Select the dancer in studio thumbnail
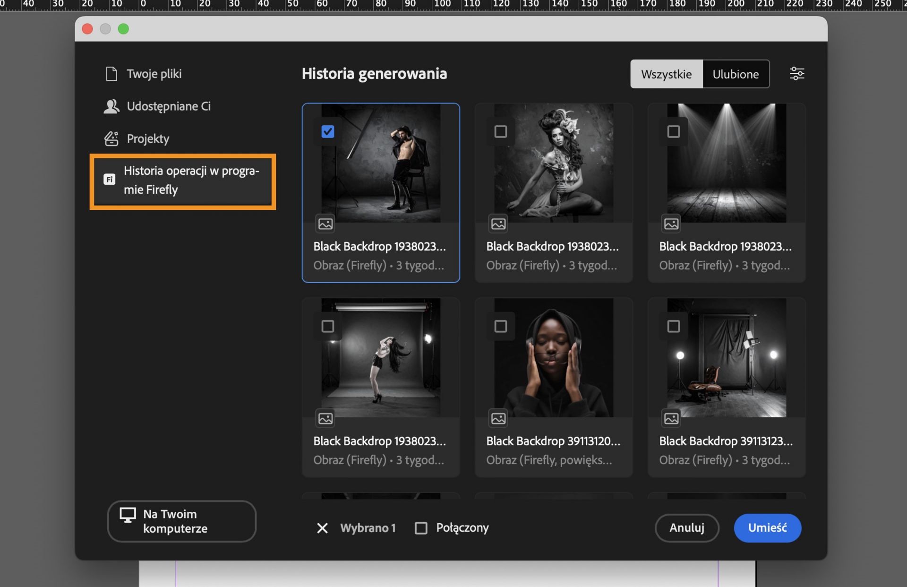Screen dimensions: 907x587 coord(381,358)
